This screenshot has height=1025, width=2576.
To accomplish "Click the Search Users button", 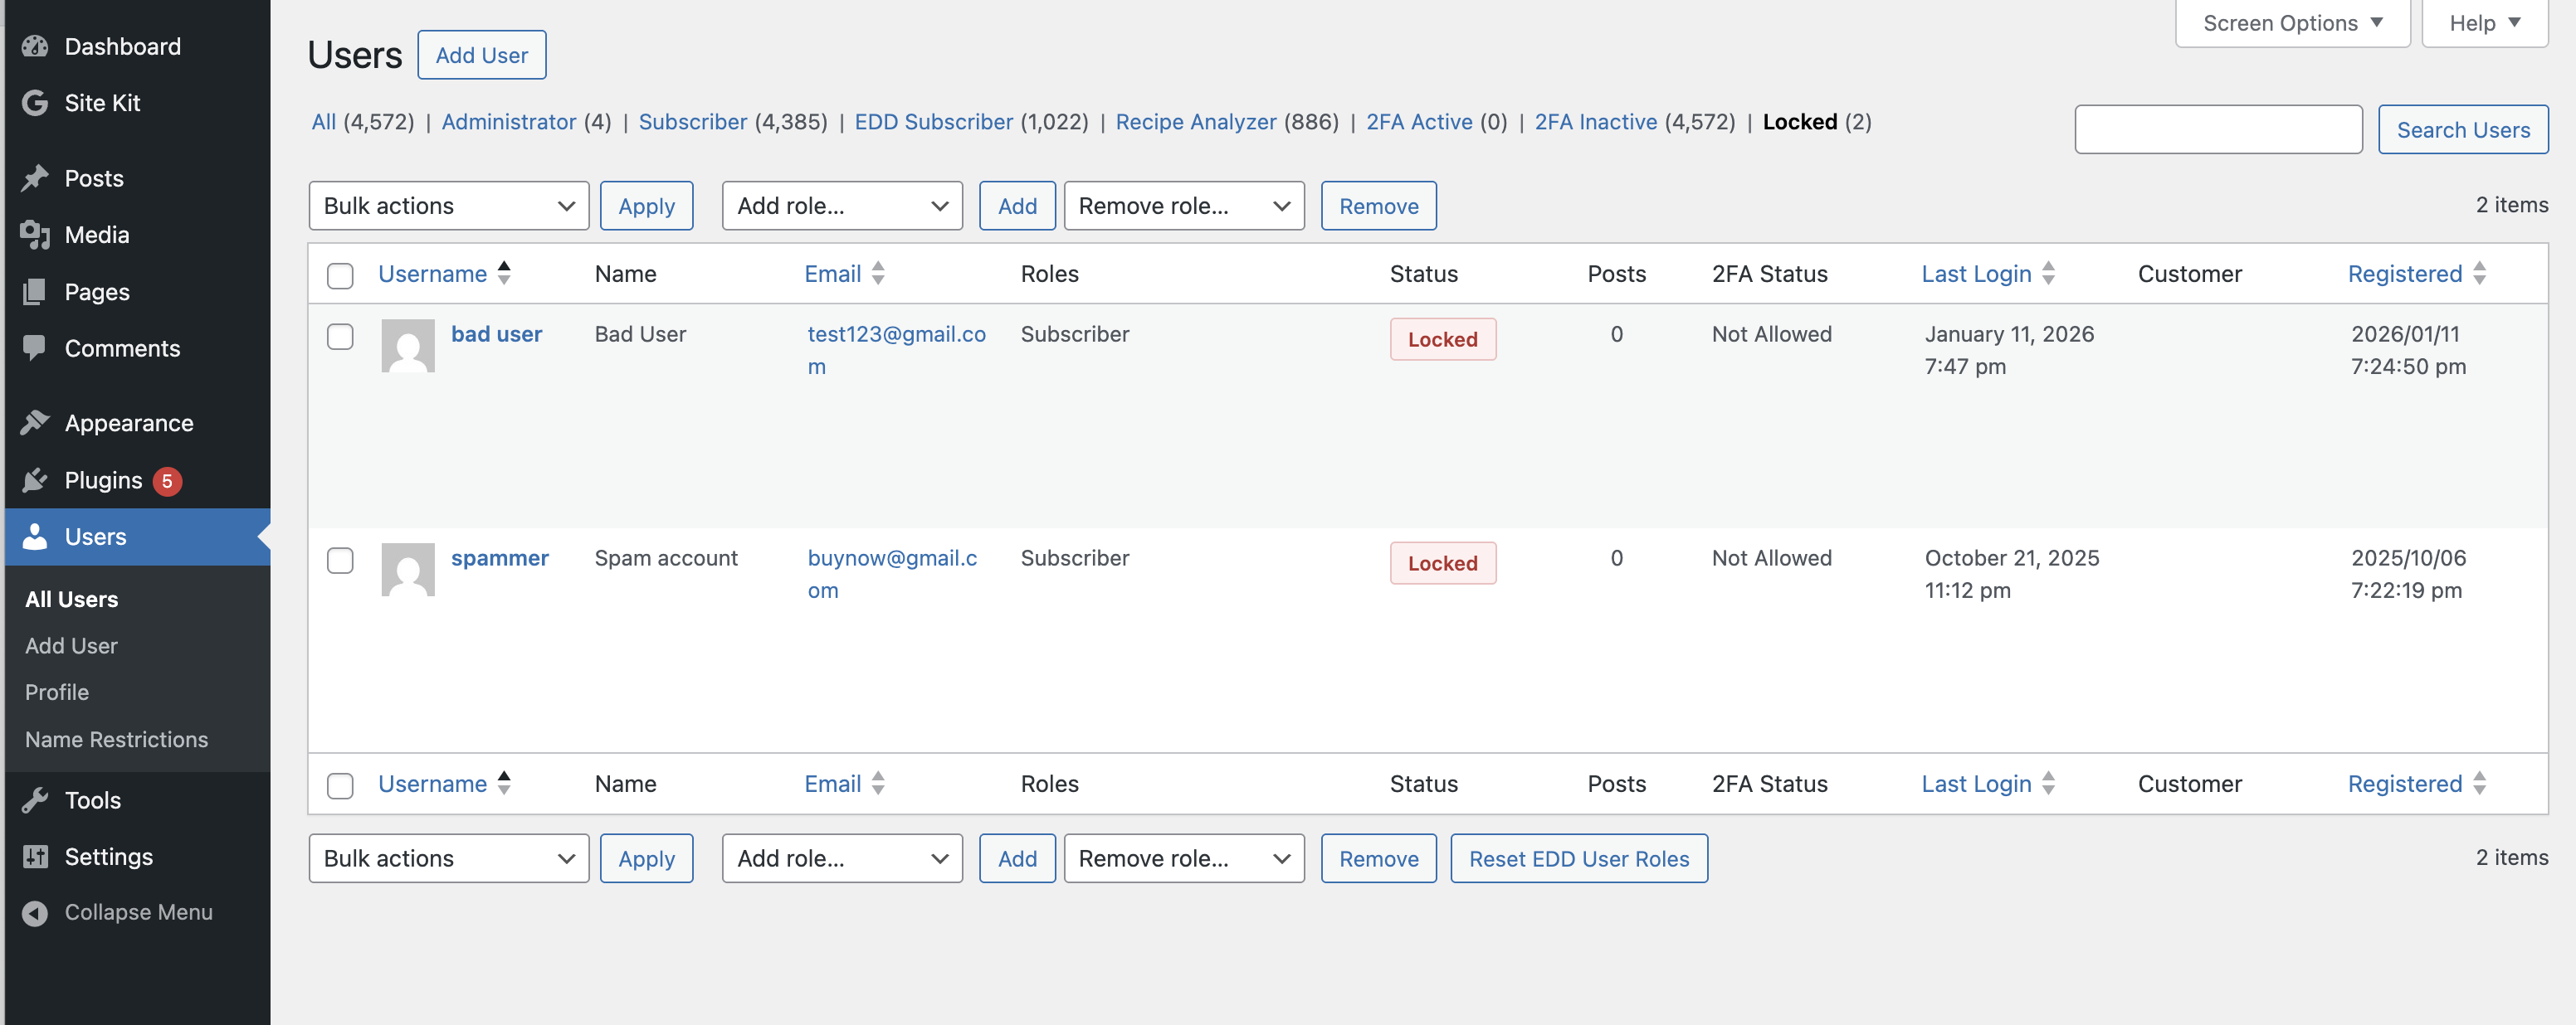I will point(2463,129).
